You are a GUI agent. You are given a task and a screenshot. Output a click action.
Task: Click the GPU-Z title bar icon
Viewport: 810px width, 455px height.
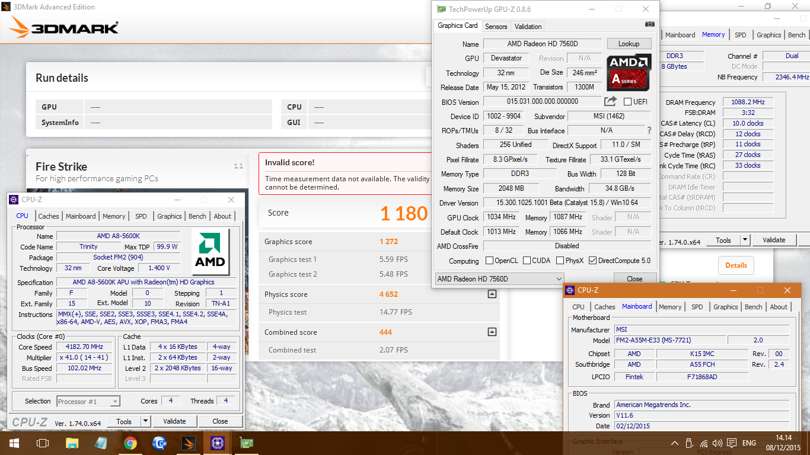tap(441, 9)
